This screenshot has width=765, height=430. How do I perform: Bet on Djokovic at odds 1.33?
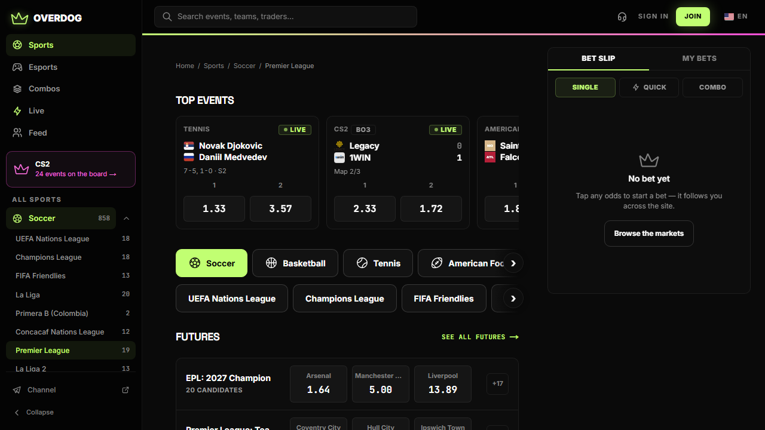tap(214, 209)
